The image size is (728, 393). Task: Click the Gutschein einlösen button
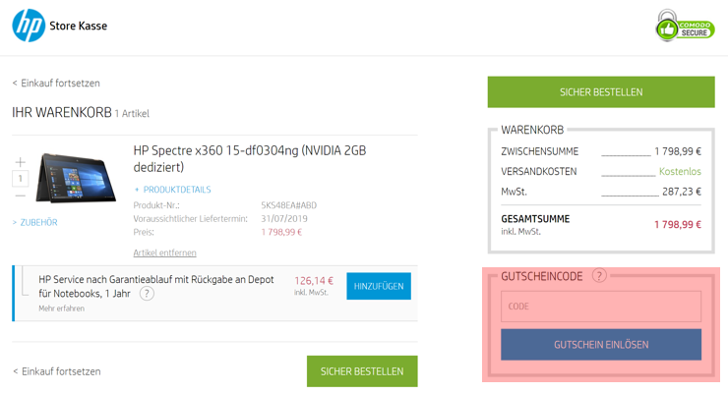[x=601, y=344]
